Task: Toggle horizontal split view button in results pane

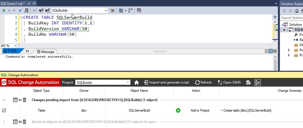Action: click(270, 51)
